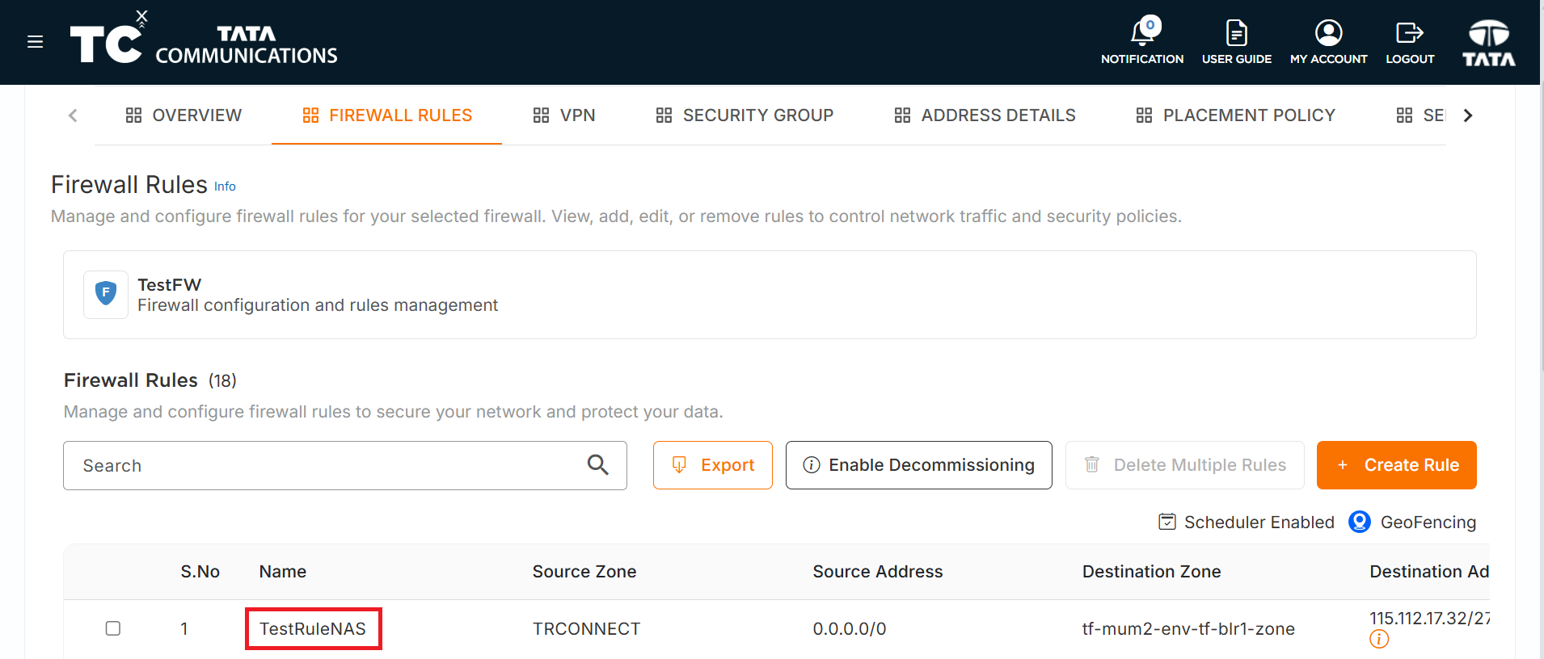Viewport: 1544px width, 659px height.
Task: Click the Destination Zone column header
Action: pyautogui.click(x=1152, y=572)
